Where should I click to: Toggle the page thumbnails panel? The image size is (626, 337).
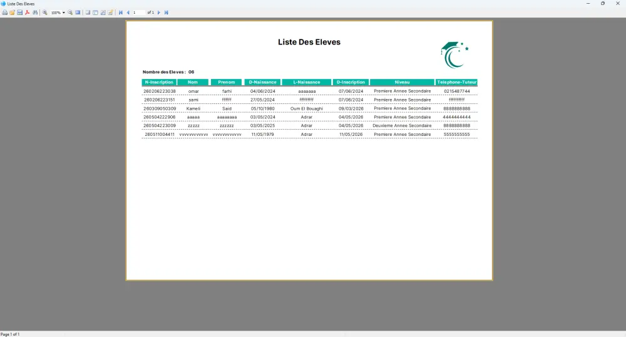pos(95,13)
